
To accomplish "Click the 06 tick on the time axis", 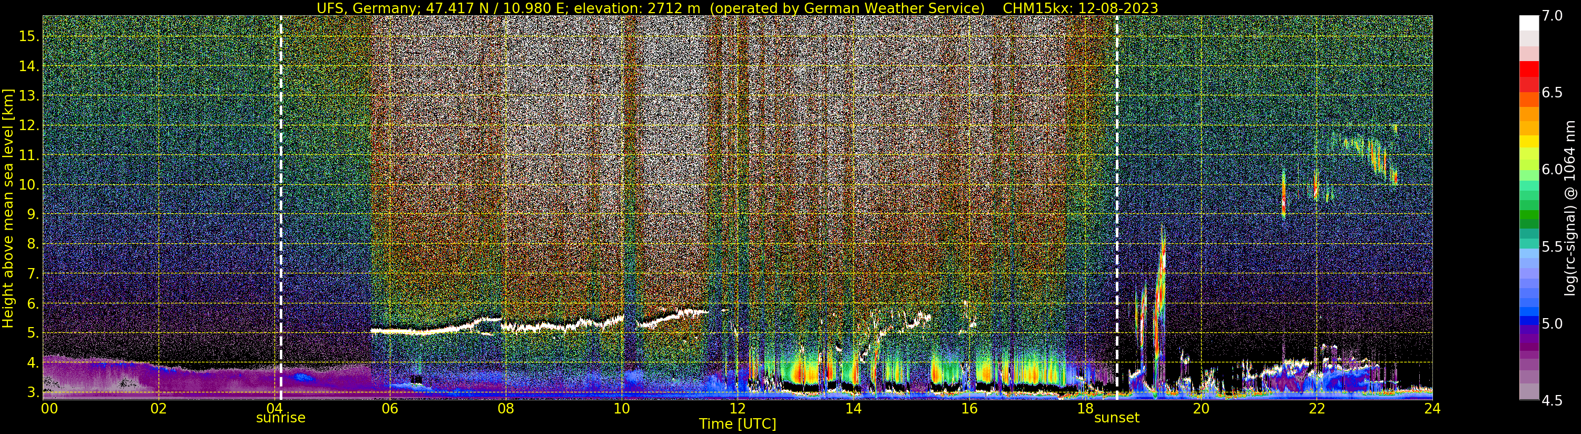I will point(390,409).
